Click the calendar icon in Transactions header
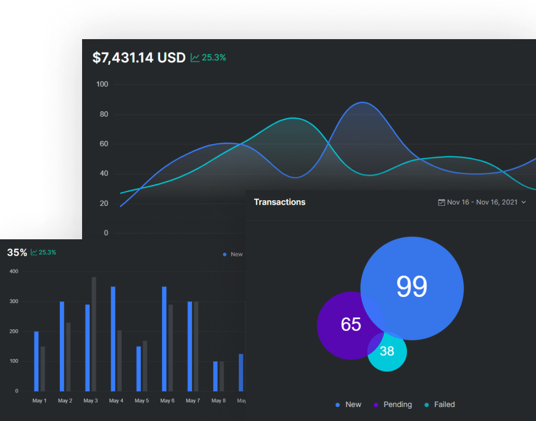536x421 pixels. click(442, 202)
